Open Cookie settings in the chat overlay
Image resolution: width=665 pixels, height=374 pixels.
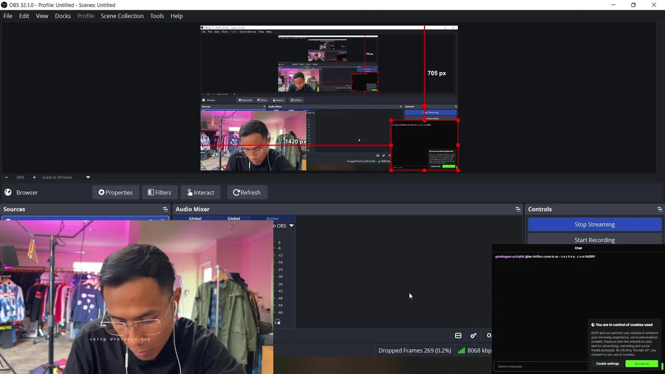607,364
